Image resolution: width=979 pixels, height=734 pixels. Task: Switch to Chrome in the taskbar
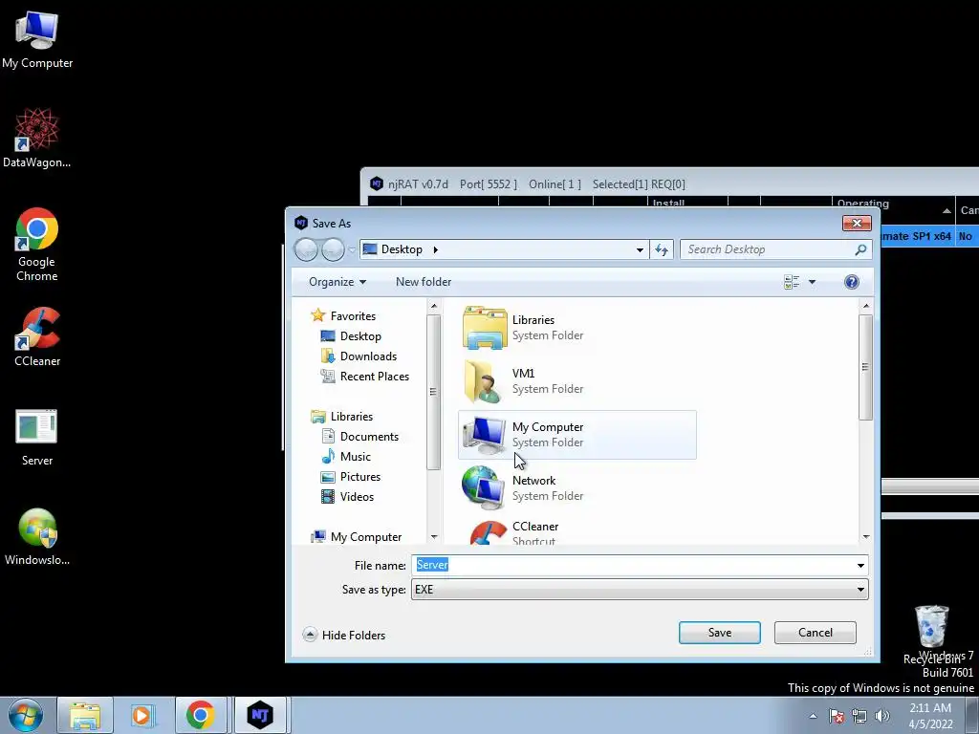201,715
